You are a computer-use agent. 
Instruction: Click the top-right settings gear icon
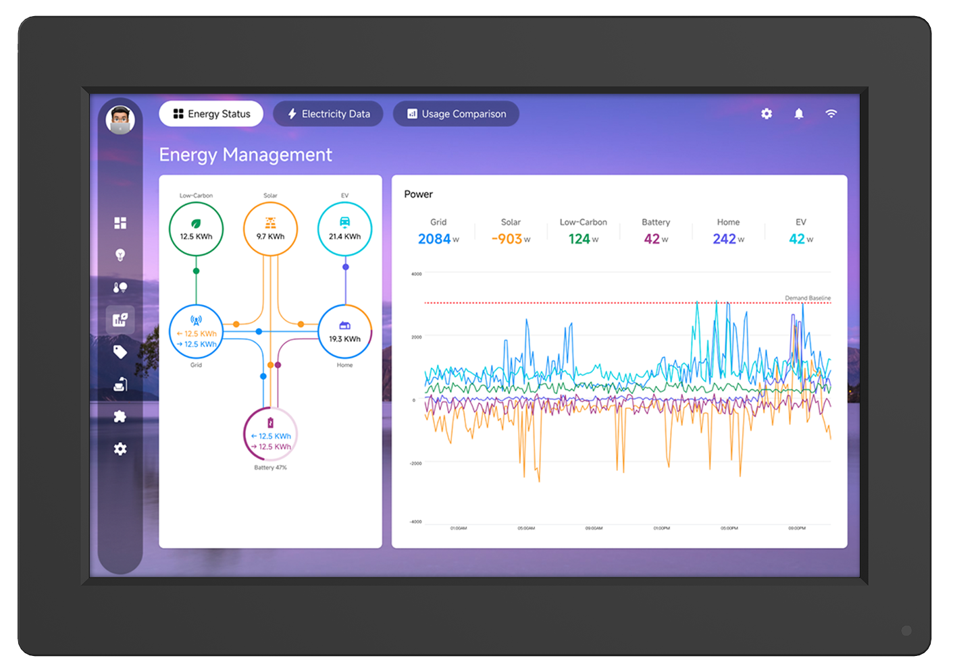coord(767,114)
